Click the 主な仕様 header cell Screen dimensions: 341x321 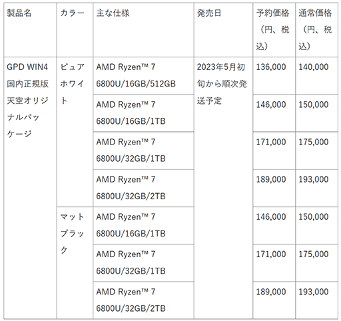143,30
